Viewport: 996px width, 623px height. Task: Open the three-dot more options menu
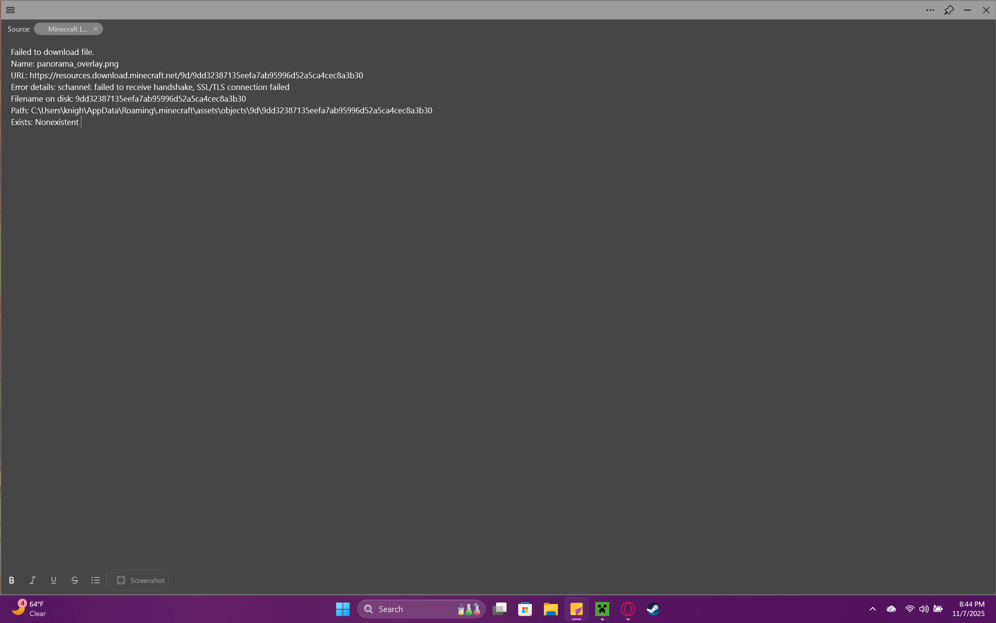point(930,10)
